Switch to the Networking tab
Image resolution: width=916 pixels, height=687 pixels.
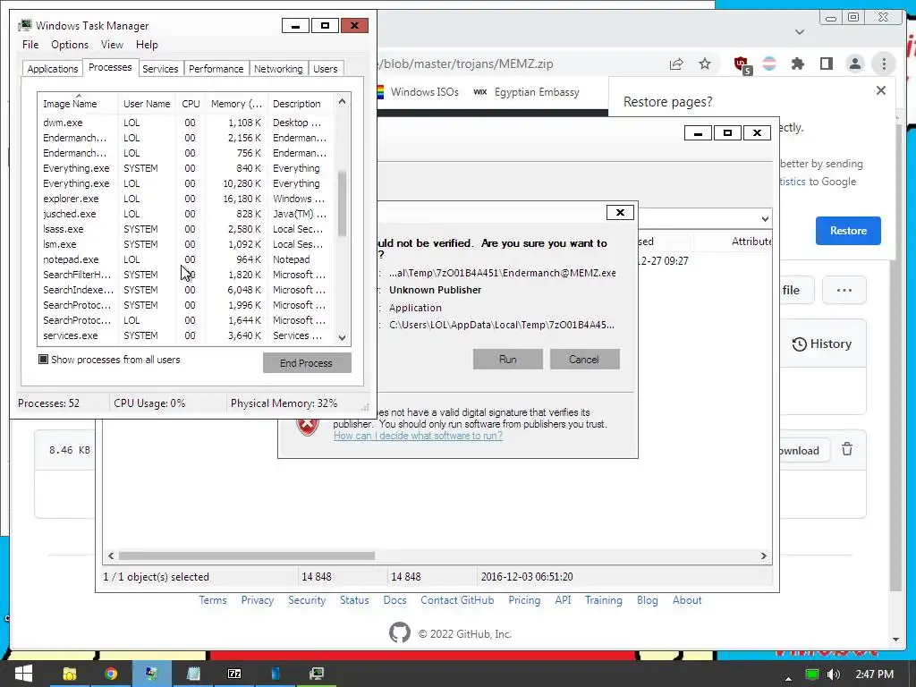[278, 68]
